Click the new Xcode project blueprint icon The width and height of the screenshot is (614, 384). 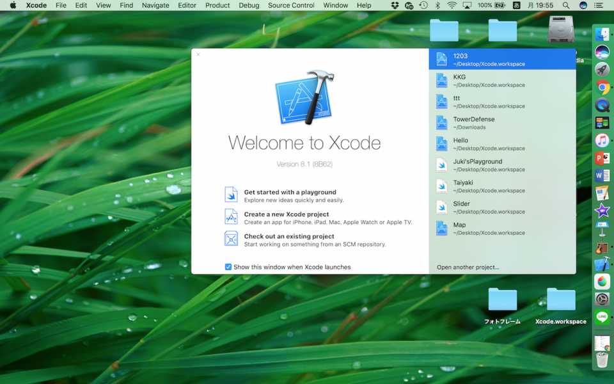231,217
